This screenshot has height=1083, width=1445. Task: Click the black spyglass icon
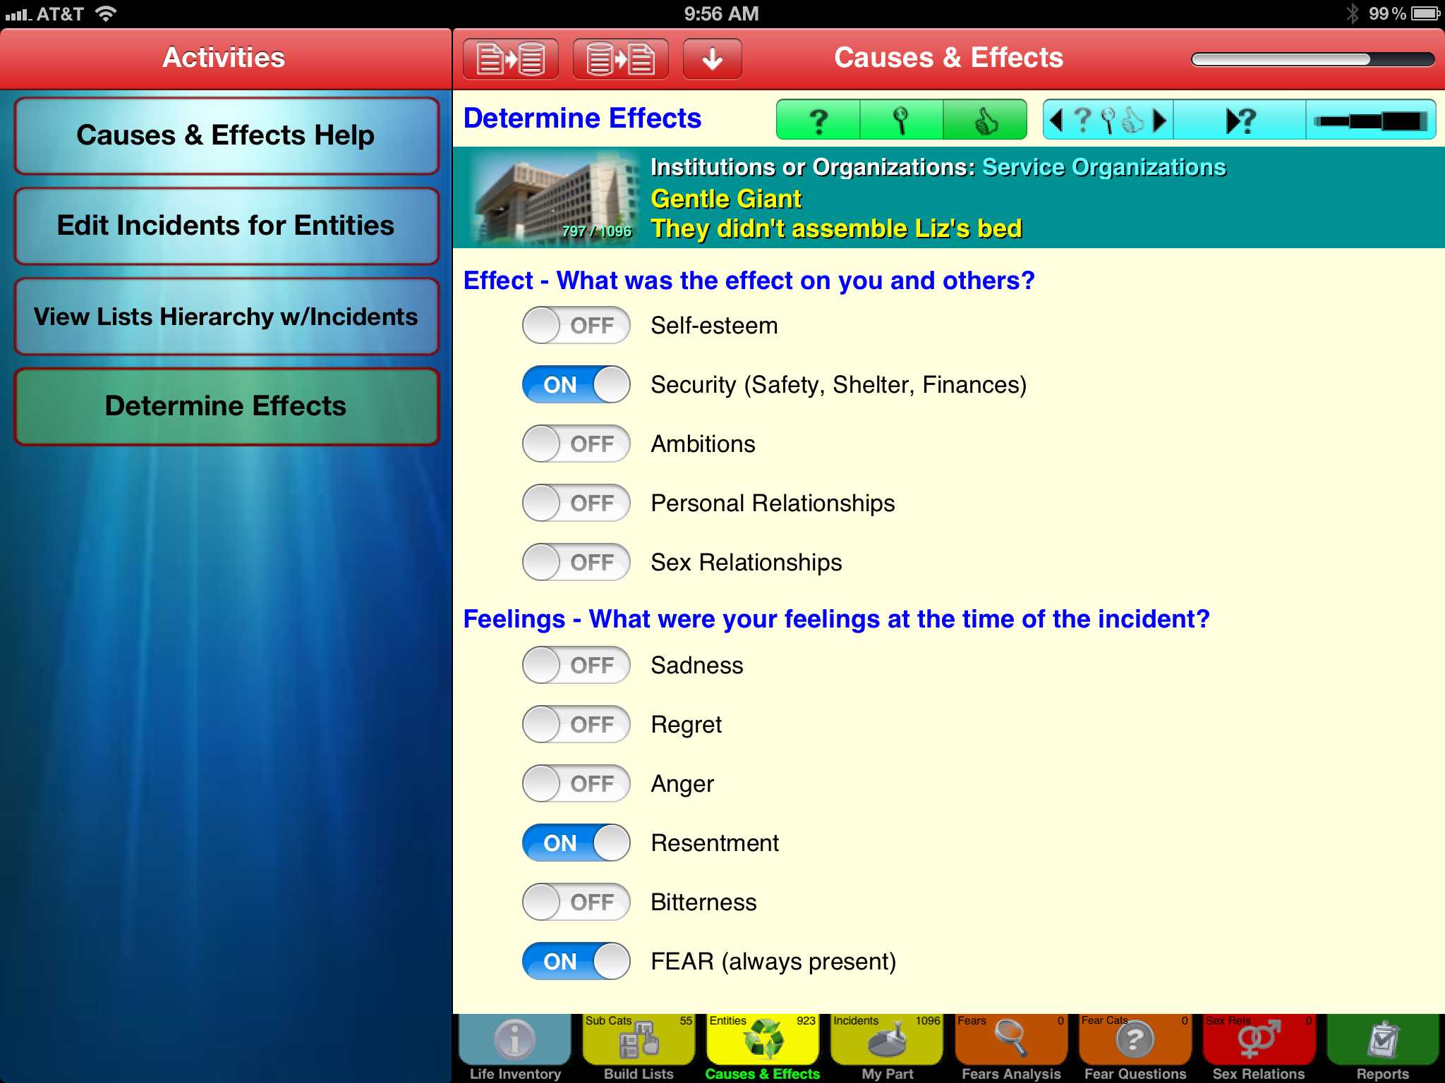[1370, 121]
